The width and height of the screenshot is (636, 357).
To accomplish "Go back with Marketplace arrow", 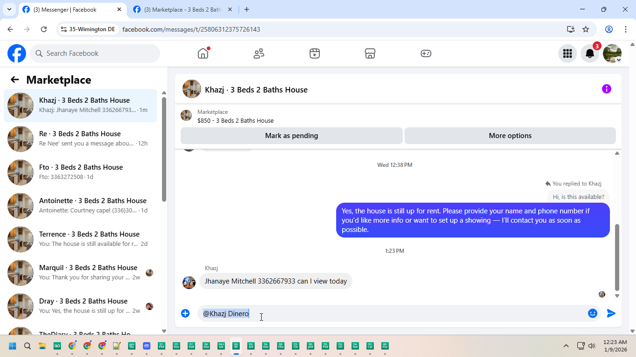I will [15, 79].
